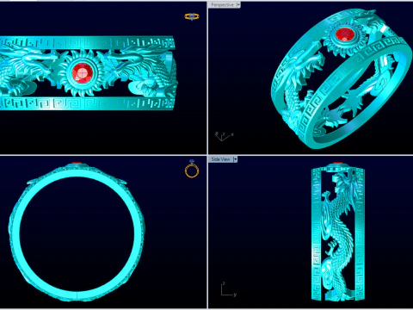Open the Side View viewport dropdown arrow

[235, 159]
